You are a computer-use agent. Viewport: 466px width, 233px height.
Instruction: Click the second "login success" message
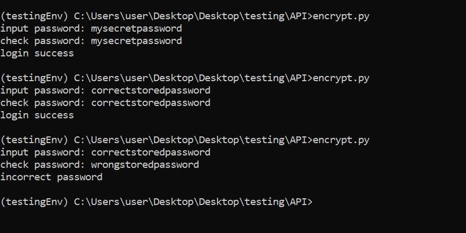coord(37,115)
